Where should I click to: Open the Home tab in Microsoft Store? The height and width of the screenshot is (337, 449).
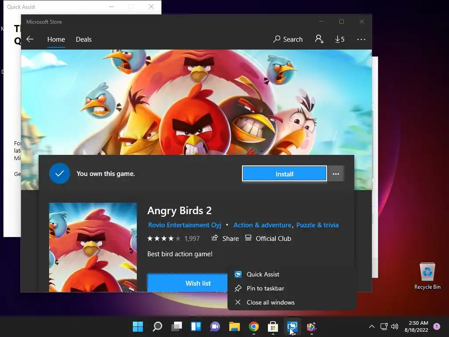point(56,39)
